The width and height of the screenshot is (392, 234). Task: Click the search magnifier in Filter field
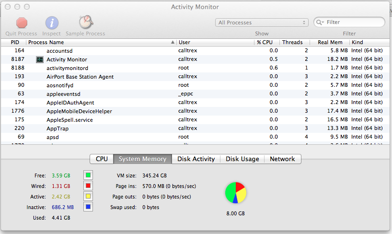point(320,22)
